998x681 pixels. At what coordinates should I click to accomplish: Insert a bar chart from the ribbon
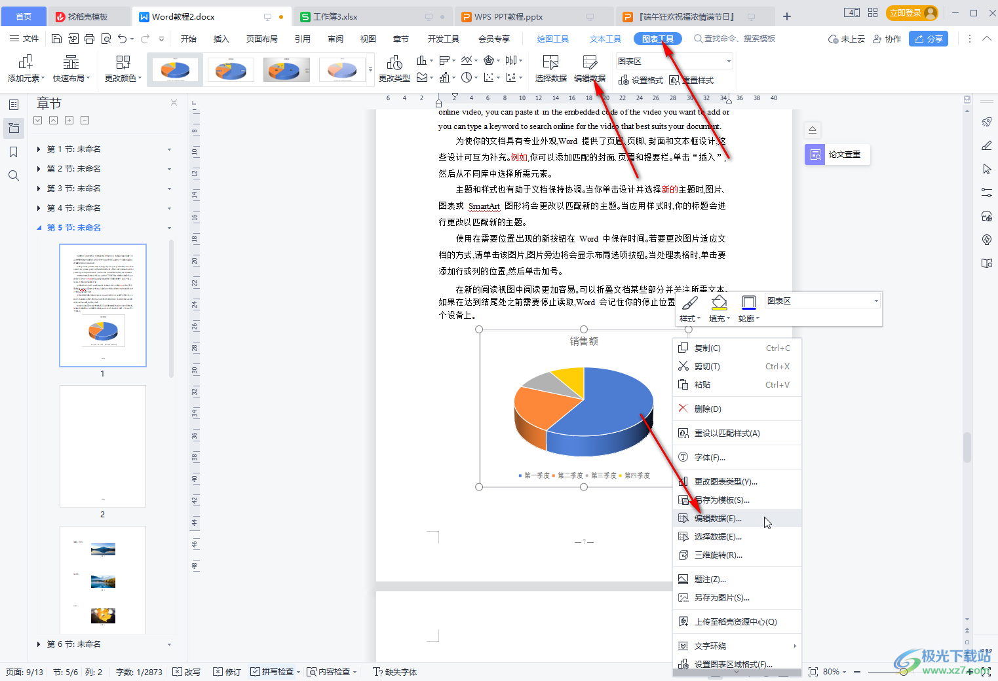coord(445,60)
